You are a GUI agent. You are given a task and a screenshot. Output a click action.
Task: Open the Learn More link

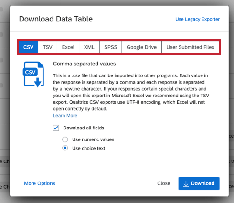[x=65, y=116]
